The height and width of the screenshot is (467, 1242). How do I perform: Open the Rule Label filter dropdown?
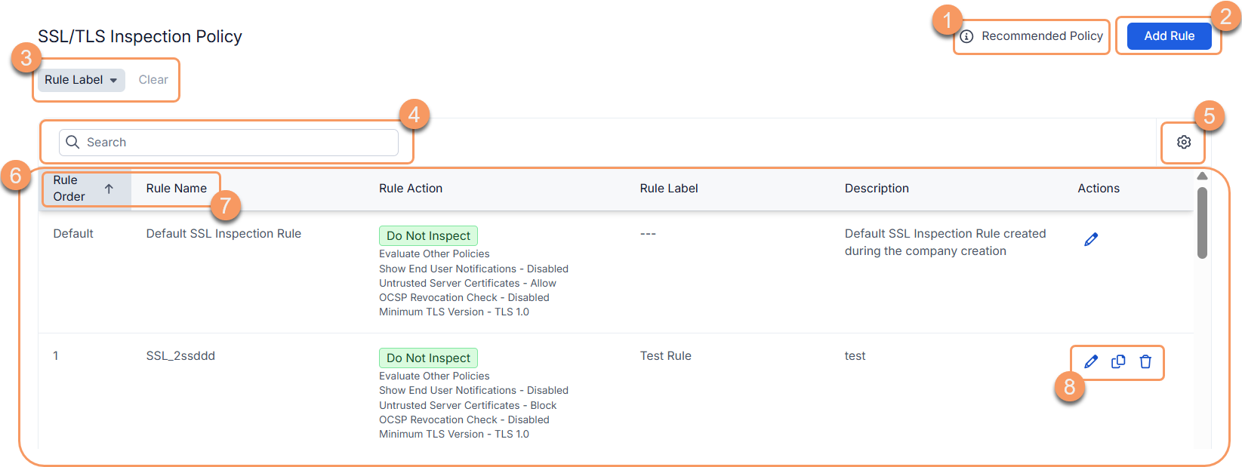click(x=82, y=80)
